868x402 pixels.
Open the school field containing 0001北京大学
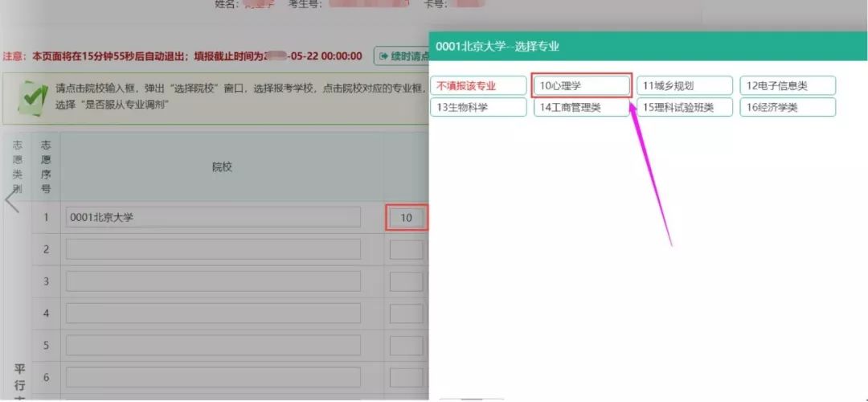(213, 217)
